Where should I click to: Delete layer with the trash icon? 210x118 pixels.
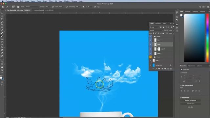tap(171, 69)
